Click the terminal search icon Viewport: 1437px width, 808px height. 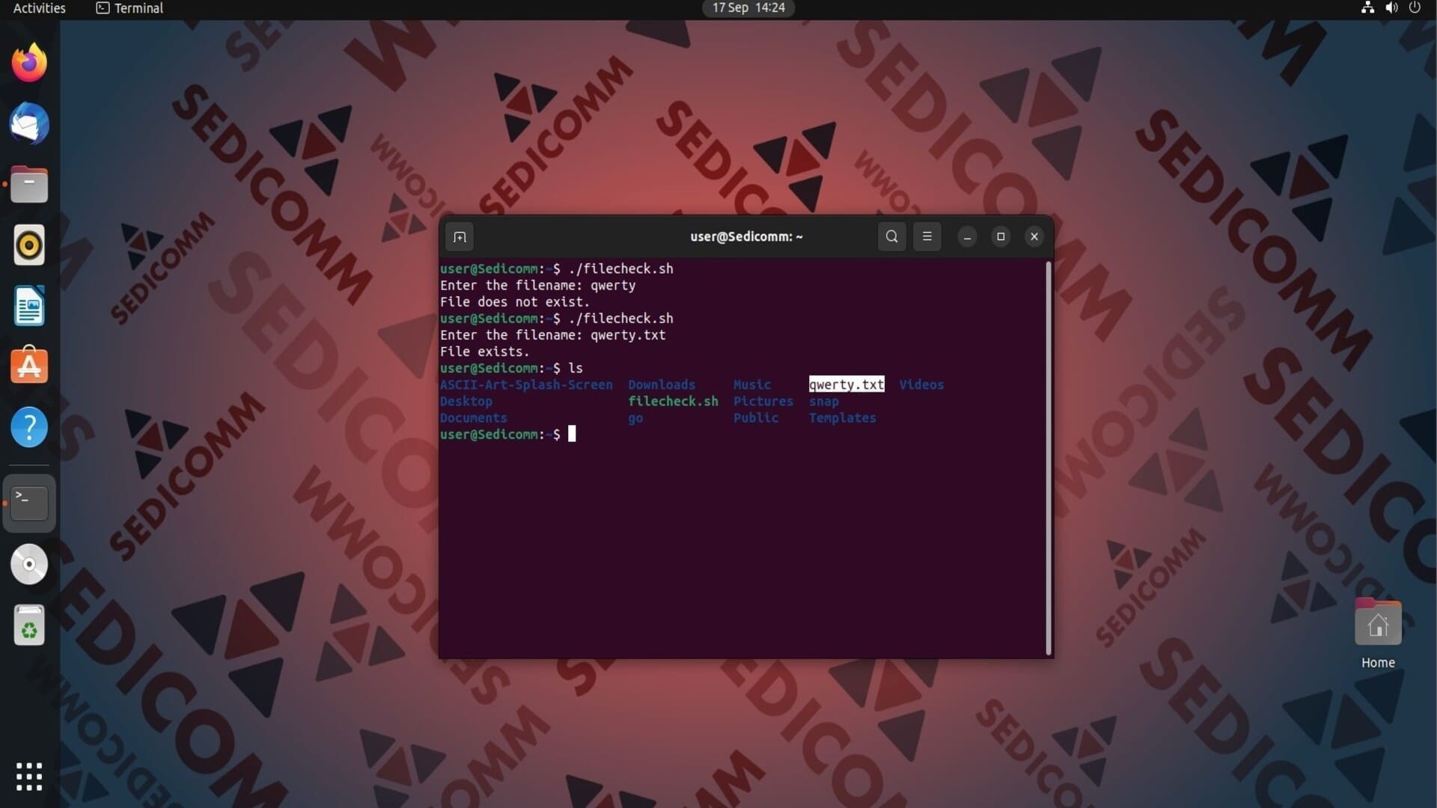pos(891,236)
